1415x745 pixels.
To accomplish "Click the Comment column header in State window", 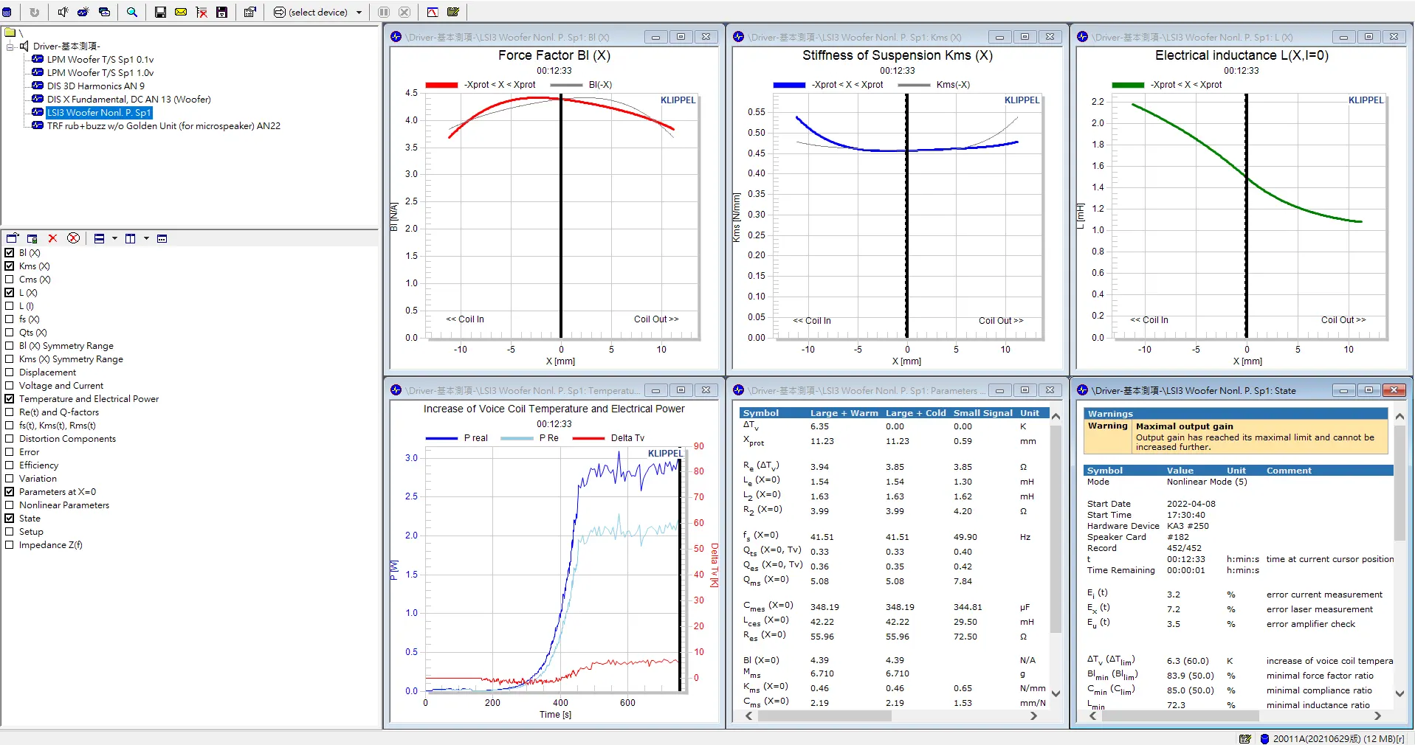I will tap(1289, 471).
